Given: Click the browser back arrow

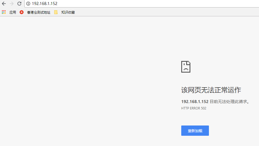Looking at the screenshot, I should click(x=4, y=4).
